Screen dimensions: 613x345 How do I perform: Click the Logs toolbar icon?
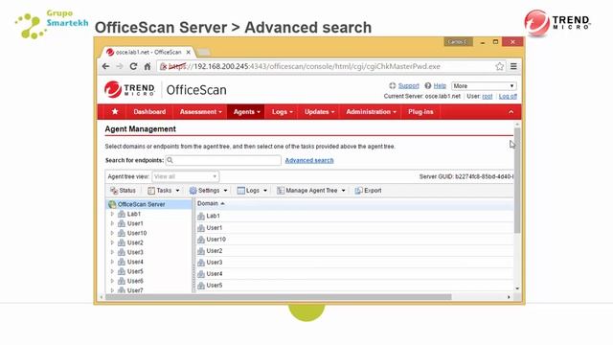click(240, 191)
